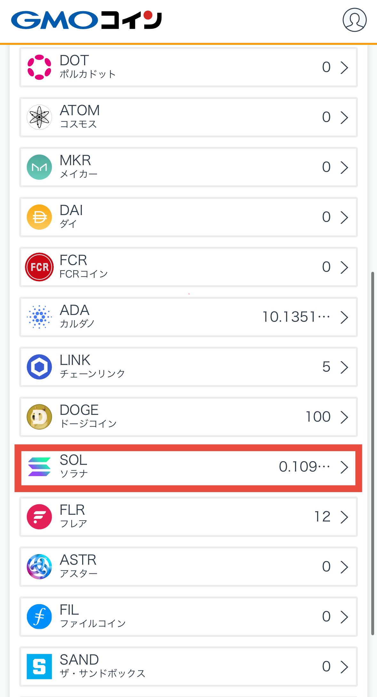Expand the ADA row chevron arrow

344,317
